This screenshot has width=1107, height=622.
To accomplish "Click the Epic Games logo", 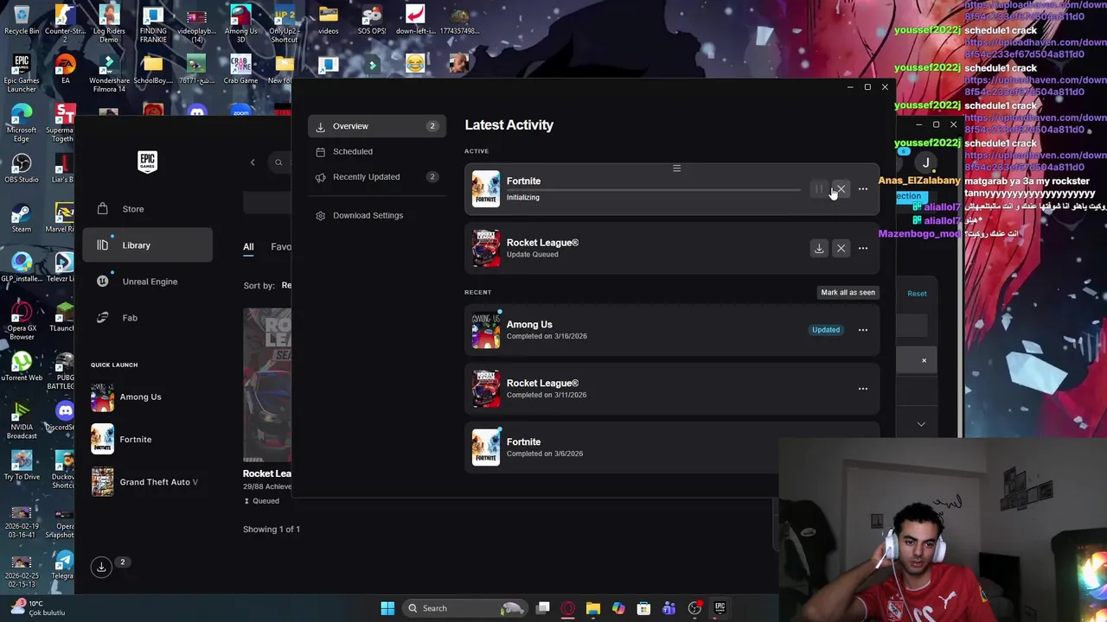I will pos(147,162).
